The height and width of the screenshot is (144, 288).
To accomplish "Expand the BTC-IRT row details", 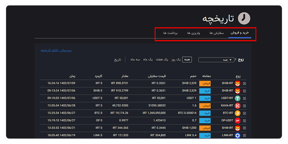I will tap(244, 113).
